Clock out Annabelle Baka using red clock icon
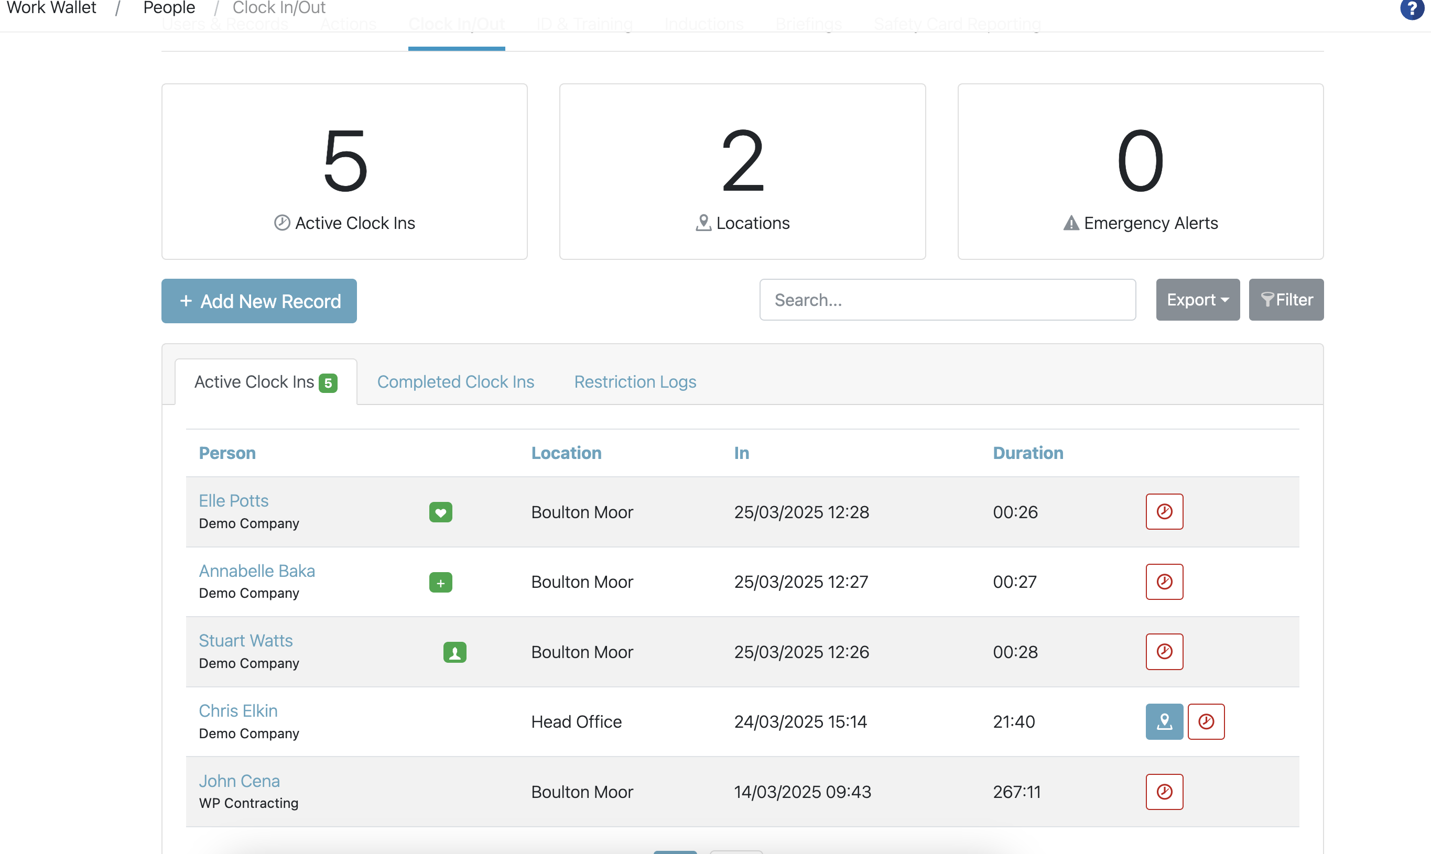Viewport: 1431px width, 854px height. pyautogui.click(x=1164, y=582)
